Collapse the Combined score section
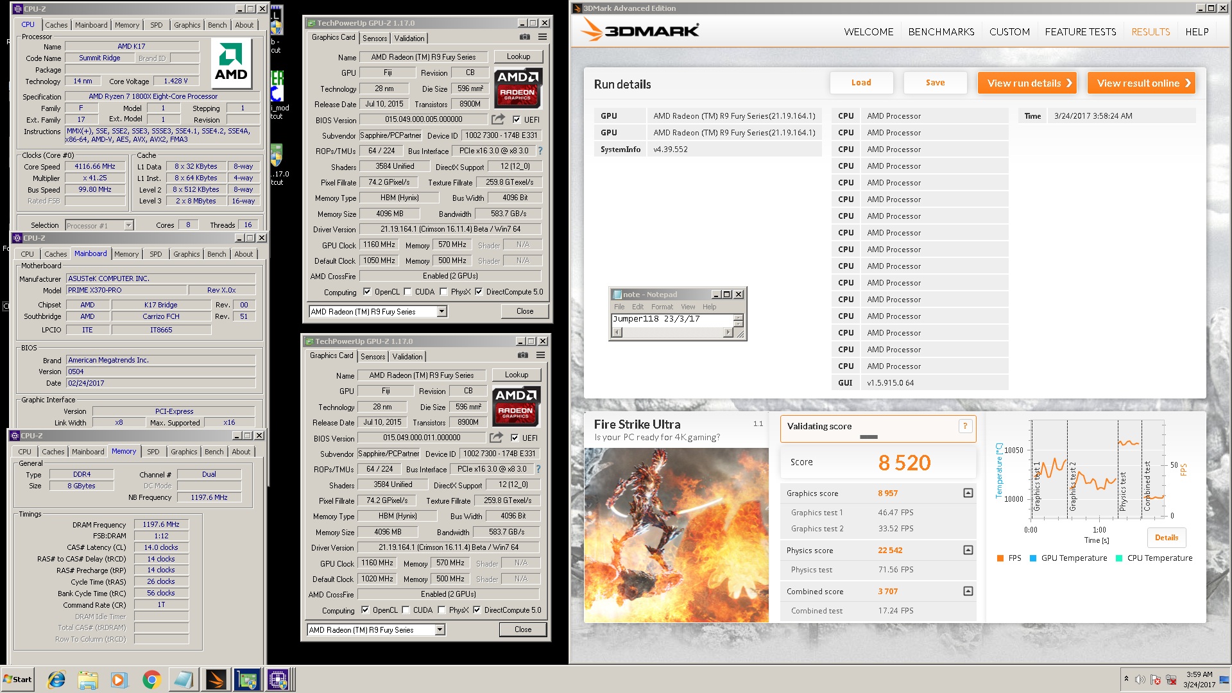 pyautogui.click(x=968, y=591)
